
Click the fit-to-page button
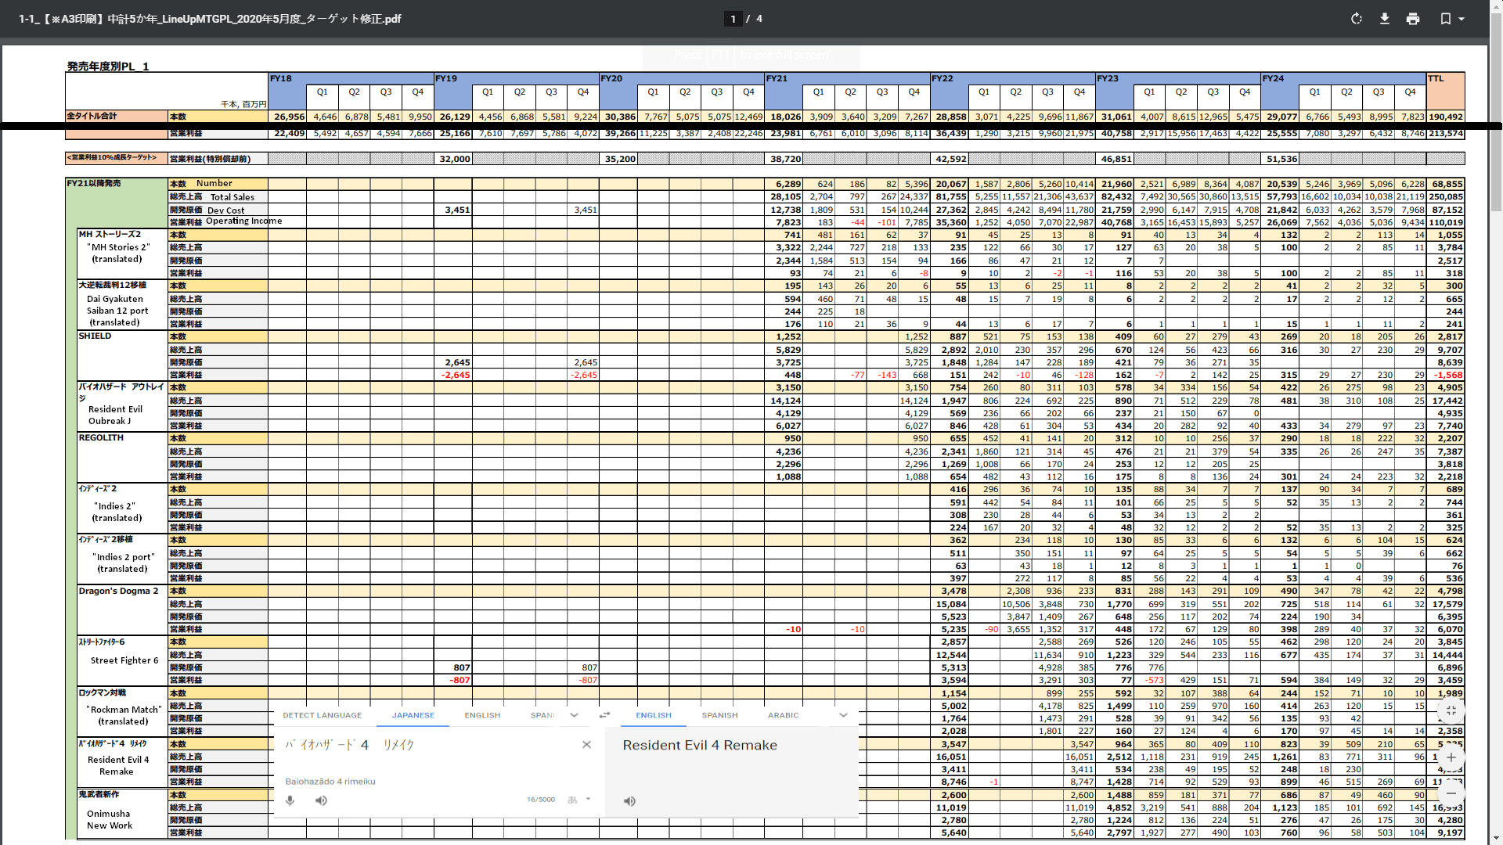(1451, 710)
